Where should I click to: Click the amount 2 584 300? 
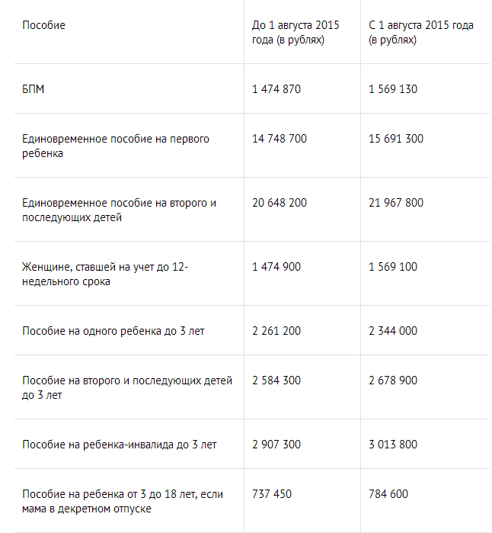point(276,380)
